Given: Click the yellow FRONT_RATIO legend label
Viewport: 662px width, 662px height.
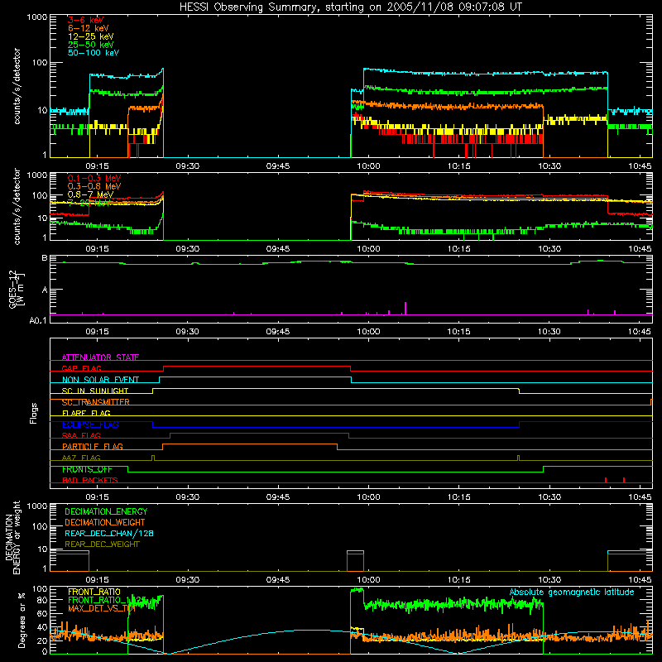Looking at the screenshot, I should (x=94, y=592).
